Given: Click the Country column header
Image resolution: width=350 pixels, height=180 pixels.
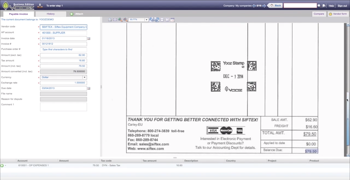Looking at the screenshot, I should tap(245, 161).
